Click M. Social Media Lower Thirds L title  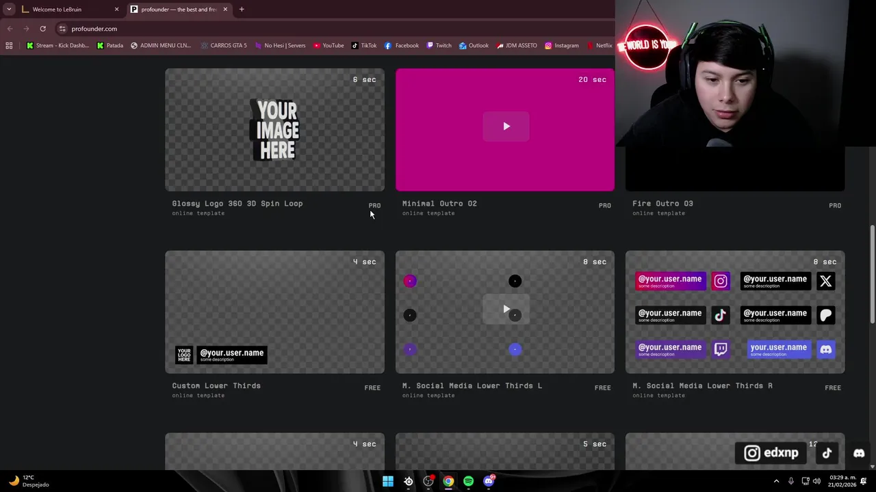472,385
